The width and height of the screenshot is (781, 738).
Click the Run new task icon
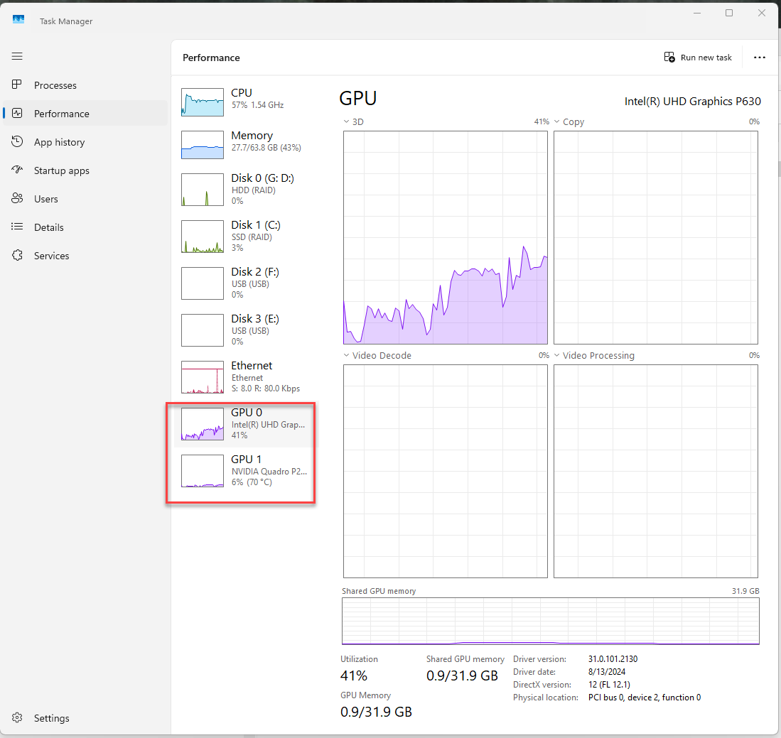tap(669, 58)
